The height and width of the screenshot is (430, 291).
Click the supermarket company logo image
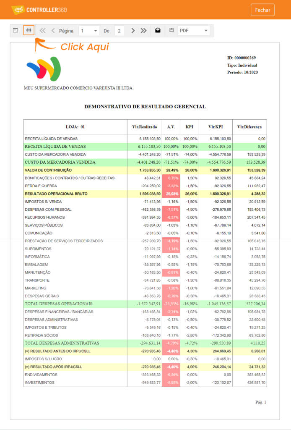(44, 69)
